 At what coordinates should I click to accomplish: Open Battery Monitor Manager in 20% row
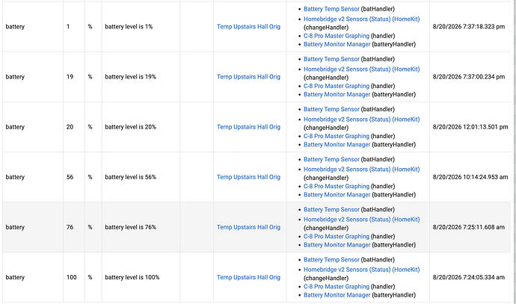pos(337,144)
